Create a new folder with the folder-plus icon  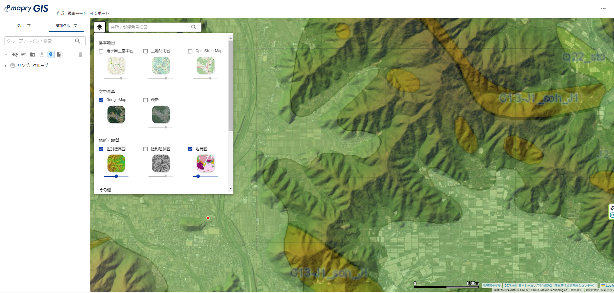coord(33,54)
